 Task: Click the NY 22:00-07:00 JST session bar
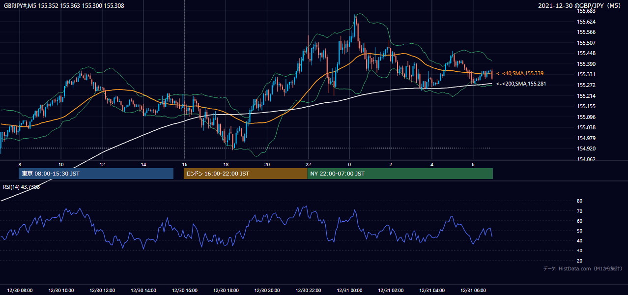coord(400,174)
